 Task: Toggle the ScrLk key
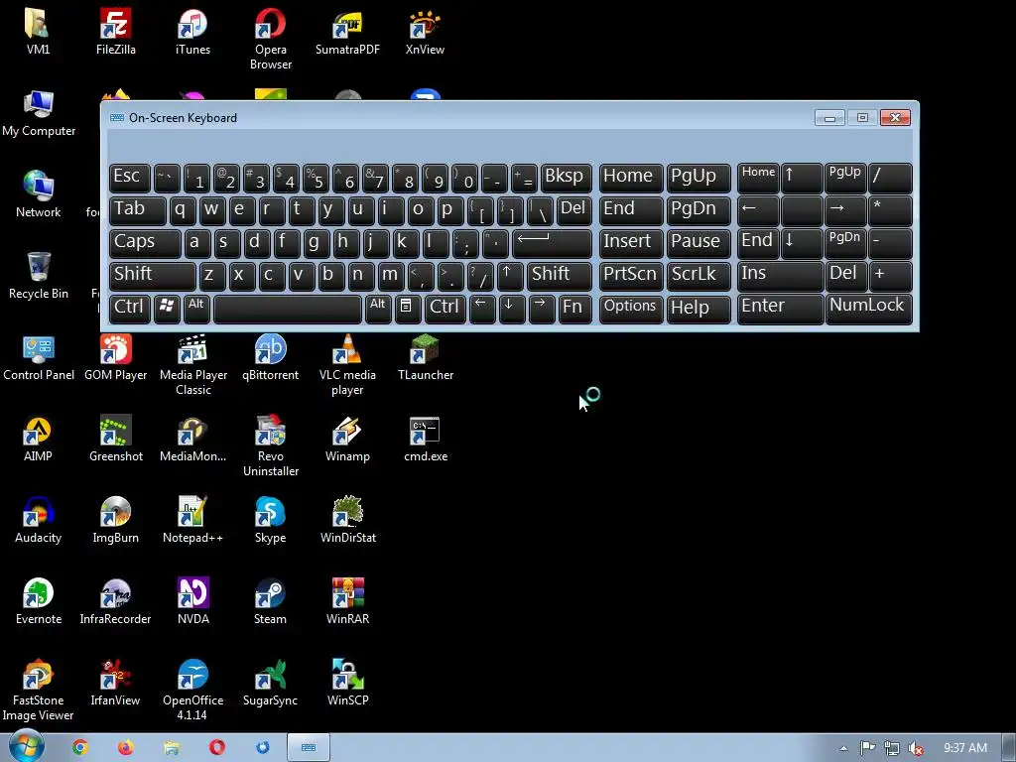(698, 276)
